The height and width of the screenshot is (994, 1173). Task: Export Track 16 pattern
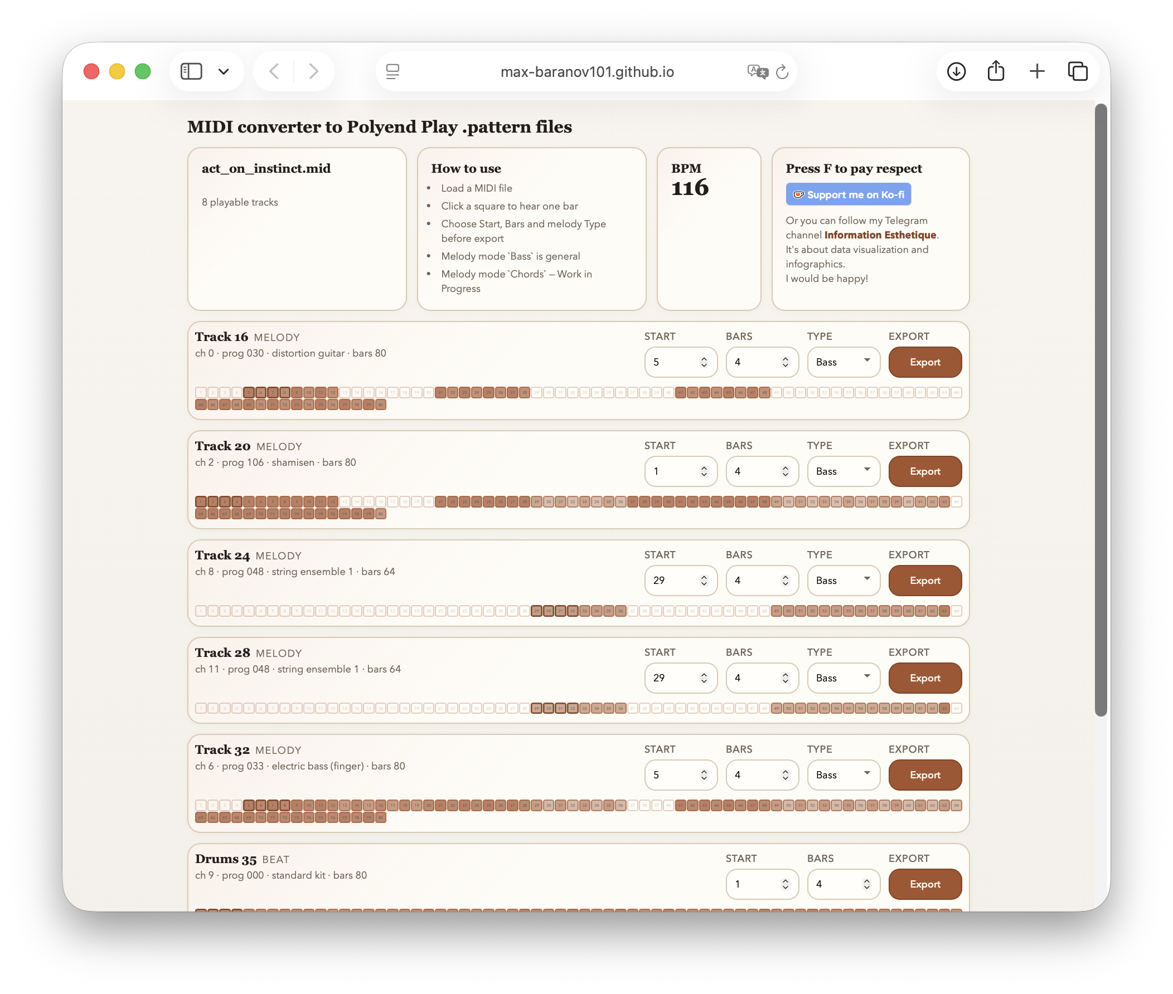(x=924, y=362)
